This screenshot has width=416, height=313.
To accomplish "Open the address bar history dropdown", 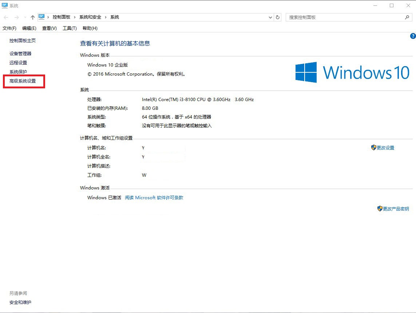I will (x=270, y=17).
